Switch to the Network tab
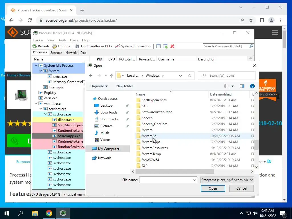 coord(71,53)
